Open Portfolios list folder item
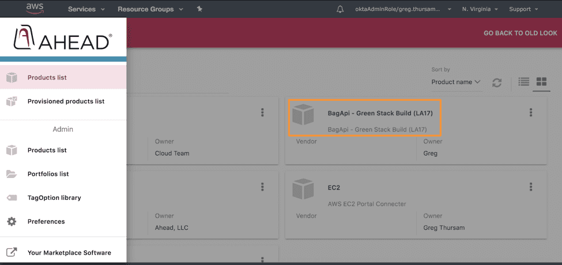This screenshot has height=265, width=562. tap(63, 174)
